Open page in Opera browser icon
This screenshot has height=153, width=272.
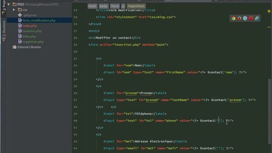point(251,18)
